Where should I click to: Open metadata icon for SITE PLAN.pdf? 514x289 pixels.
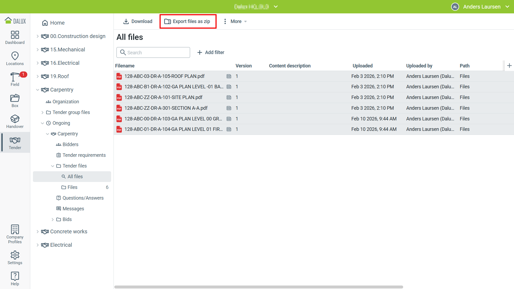click(x=229, y=97)
